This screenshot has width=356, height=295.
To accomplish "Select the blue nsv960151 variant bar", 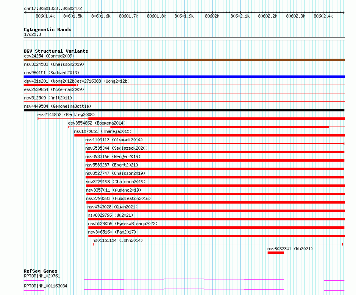I will tap(184, 77).
